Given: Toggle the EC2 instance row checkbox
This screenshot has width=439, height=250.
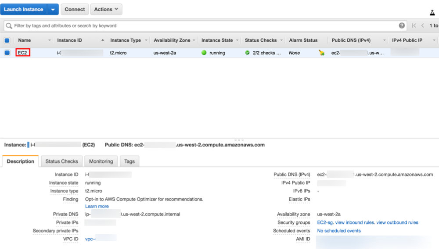Looking at the screenshot, I should tap(7, 53).
